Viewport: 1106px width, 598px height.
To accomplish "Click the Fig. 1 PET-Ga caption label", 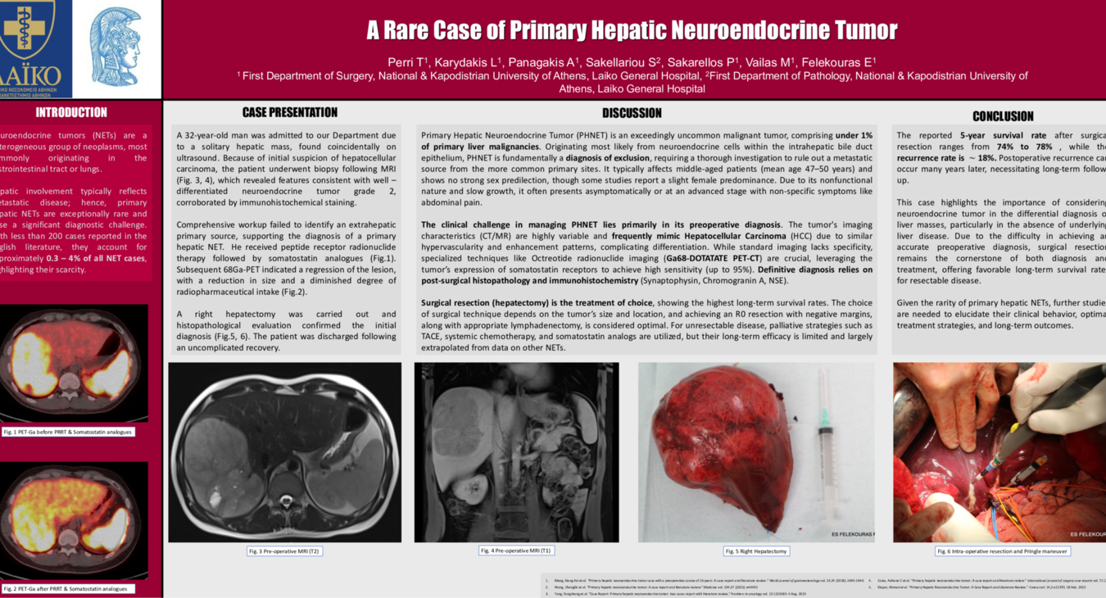I will pos(67,432).
